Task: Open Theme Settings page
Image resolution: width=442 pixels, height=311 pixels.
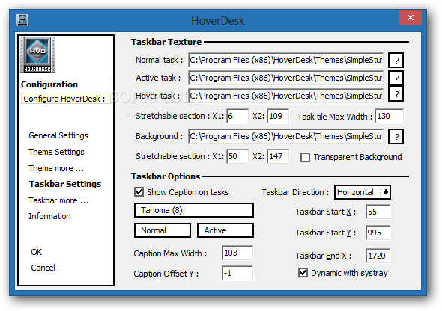Action: [x=56, y=152]
